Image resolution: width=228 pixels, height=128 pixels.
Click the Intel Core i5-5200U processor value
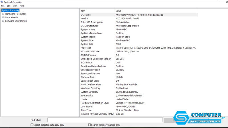click(x=156, y=48)
